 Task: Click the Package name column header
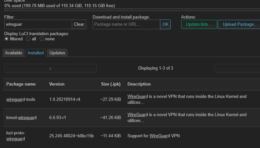tap(21, 84)
